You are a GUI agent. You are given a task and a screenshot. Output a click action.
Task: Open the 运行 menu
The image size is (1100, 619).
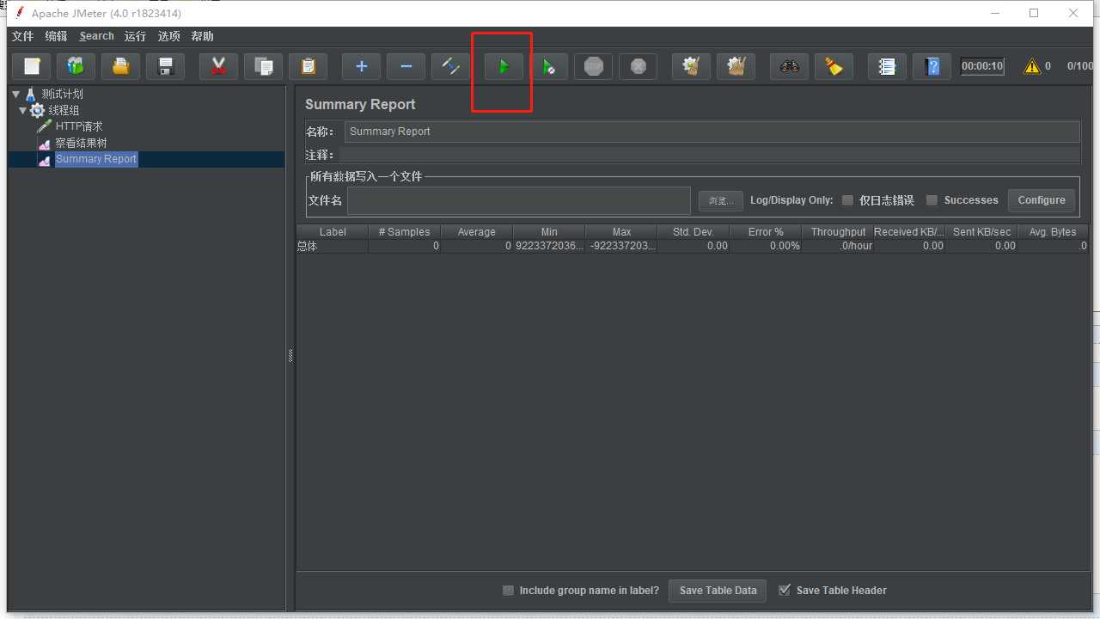(x=135, y=36)
